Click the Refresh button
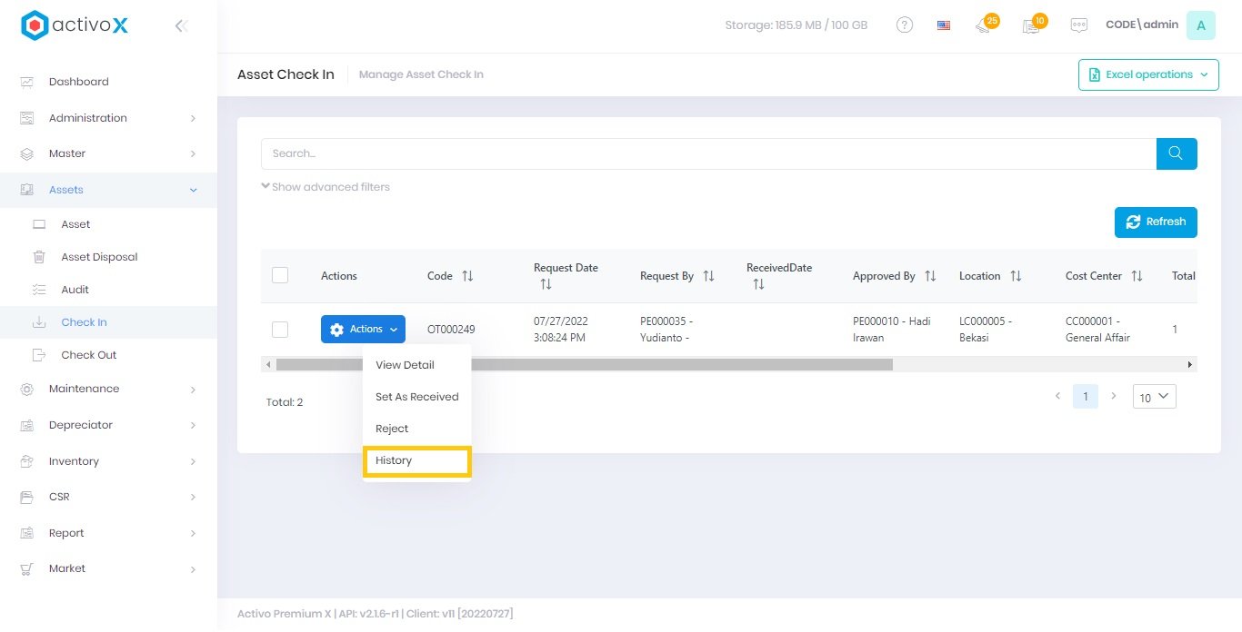1242x632 pixels. (1156, 222)
